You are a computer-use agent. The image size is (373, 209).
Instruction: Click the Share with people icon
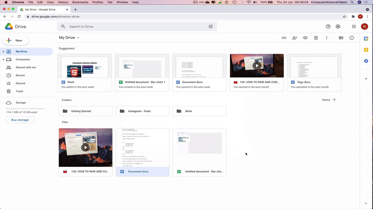pyautogui.click(x=295, y=38)
